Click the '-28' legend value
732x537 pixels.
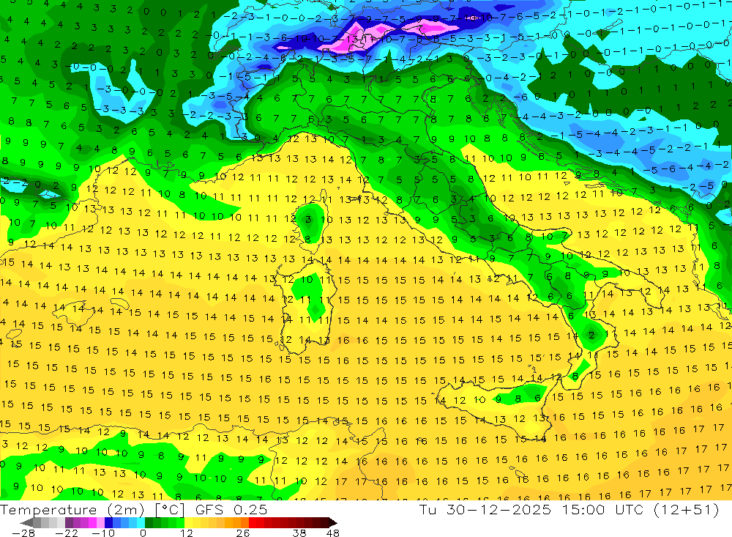tap(23, 533)
